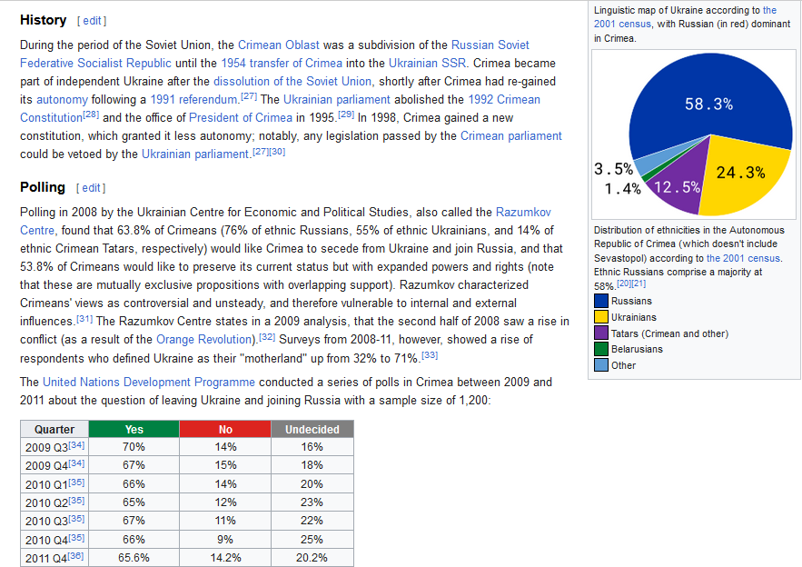Open the Crimean parliament link
The image size is (802, 567).
(x=511, y=135)
